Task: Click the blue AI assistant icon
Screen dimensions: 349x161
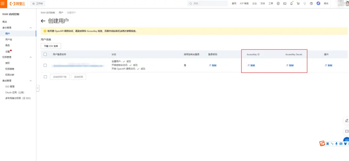Action: (x=318, y=3)
